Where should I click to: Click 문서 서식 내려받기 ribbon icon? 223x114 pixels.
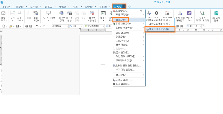coord(180,13)
